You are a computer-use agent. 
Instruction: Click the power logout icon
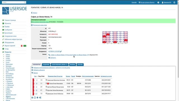coord(174,3)
